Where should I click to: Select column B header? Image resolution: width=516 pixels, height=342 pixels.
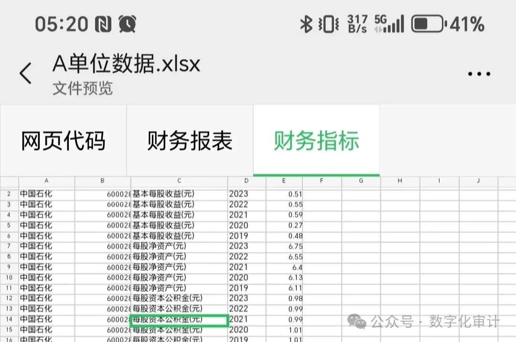103,181
